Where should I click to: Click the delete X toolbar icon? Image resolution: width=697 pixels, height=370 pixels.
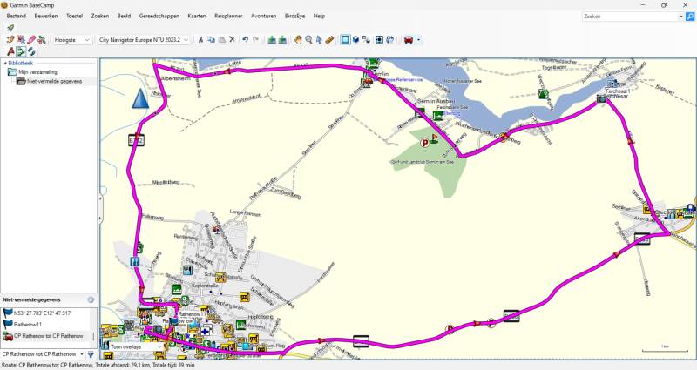coord(232,39)
